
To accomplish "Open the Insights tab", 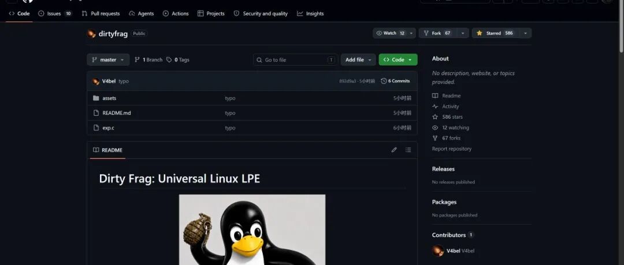I will click(x=310, y=13).
